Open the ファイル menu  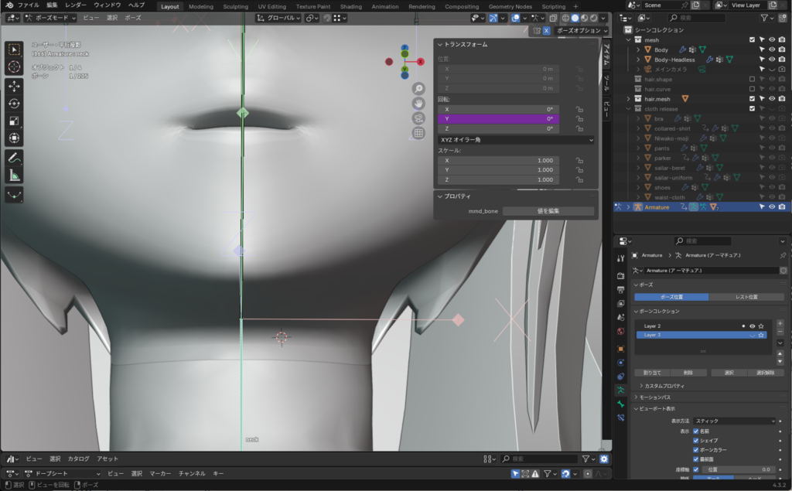28,5
